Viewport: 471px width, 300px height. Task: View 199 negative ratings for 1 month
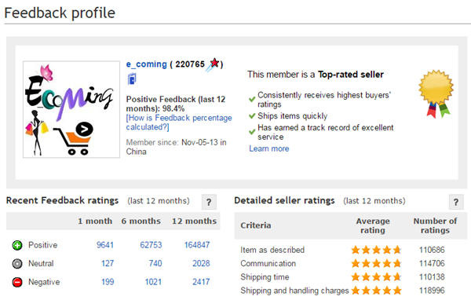click(108, 282)
